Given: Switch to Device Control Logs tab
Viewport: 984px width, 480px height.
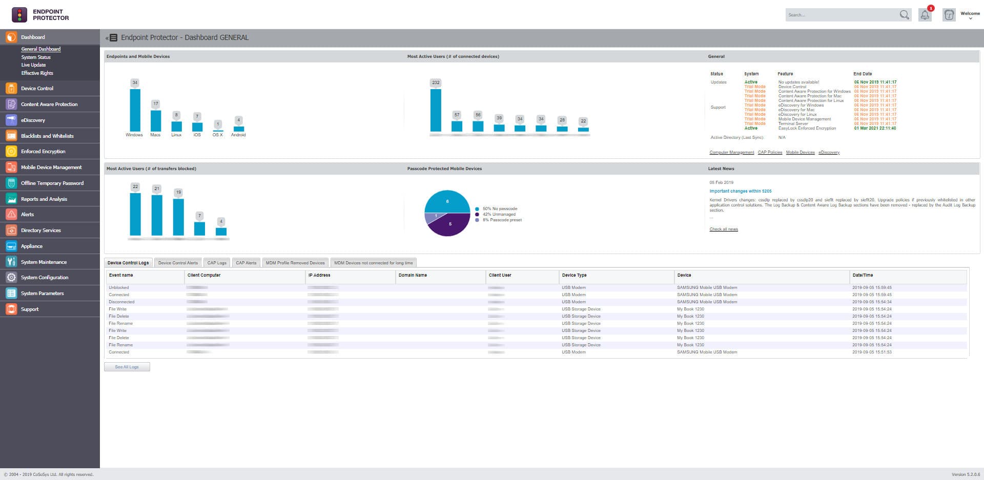Looking at the screenshot, I should pos(128,263).
